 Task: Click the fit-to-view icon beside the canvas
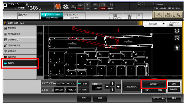tap(177, 31)
